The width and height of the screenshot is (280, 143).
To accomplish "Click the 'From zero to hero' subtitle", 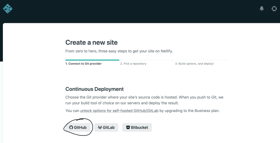I will (x=119, y=51).
